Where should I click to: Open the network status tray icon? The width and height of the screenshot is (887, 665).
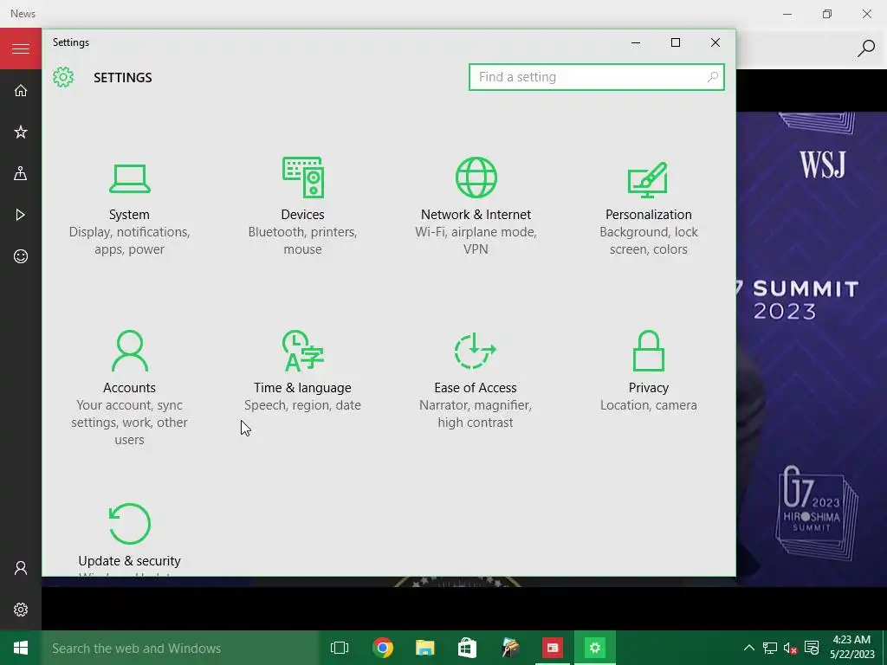coord(769,648)
